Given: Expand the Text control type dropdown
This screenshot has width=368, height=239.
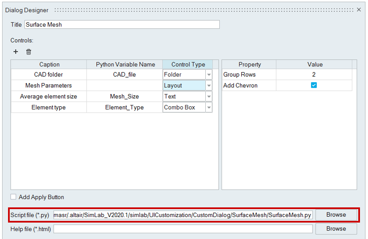Looking at the screenshot, I should click(209, 97).
